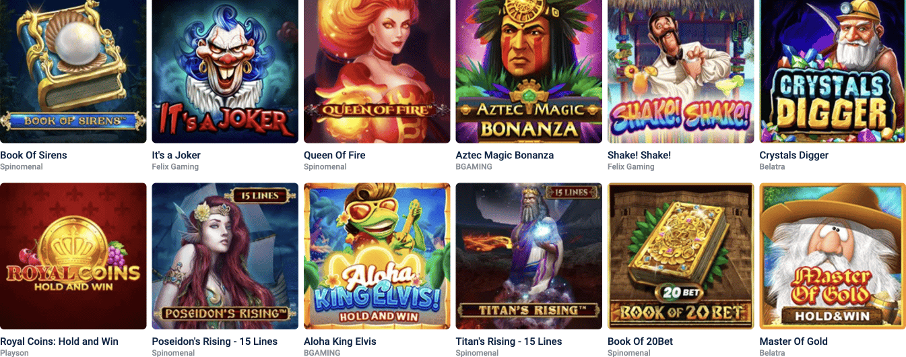906x357 pixels.
Task: Select the "Crystals Digger" title text
Action: (x=794, y=155)
